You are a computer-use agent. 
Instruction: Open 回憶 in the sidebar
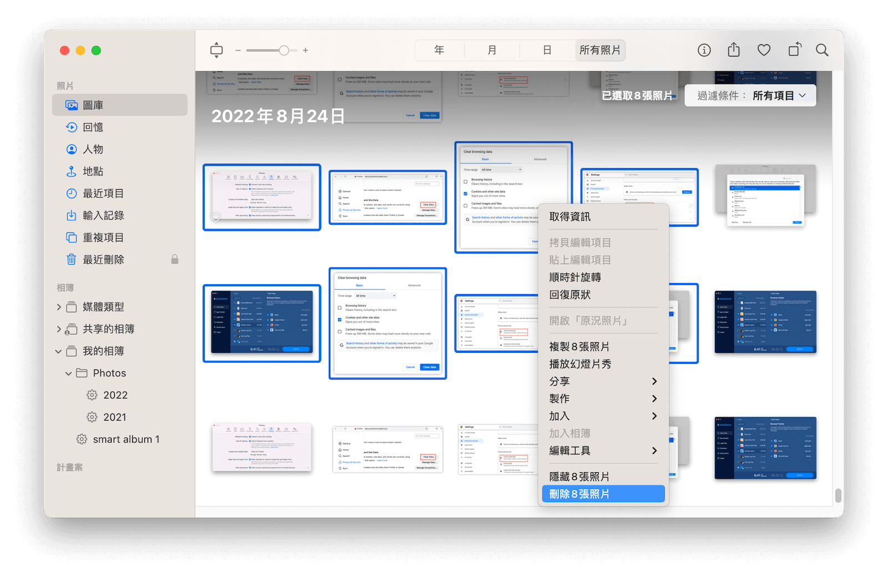[x=120, y=127]
